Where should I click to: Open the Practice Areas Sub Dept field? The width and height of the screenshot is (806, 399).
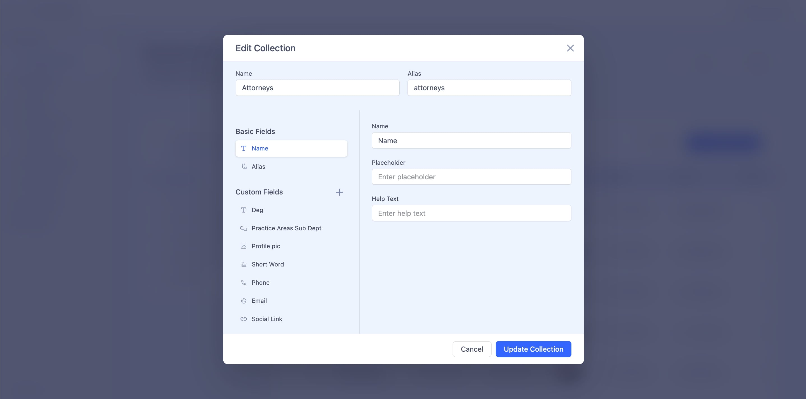pos(286,228)
